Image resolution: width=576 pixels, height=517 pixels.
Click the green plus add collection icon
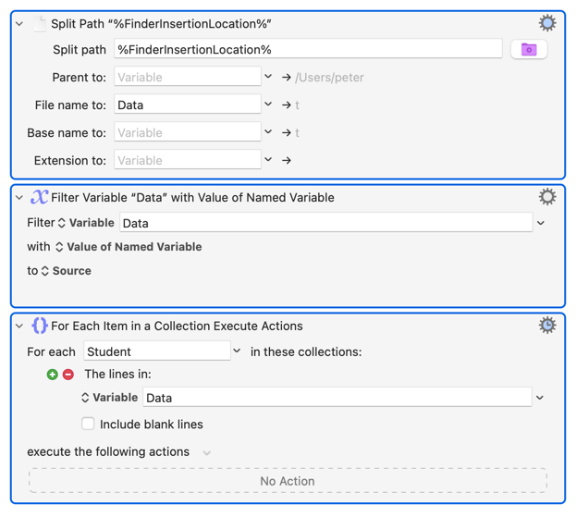pyautogui.click(x=53, y=375)
